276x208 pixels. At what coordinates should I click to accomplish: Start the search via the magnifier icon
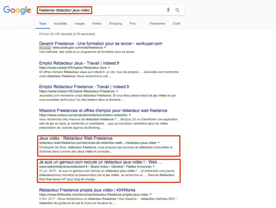[177, 10]
